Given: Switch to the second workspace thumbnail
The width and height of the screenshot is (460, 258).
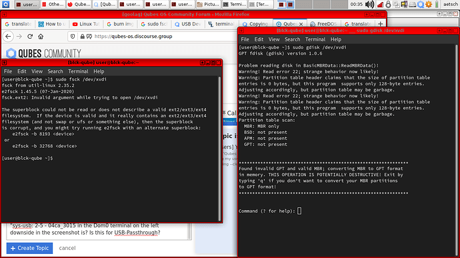Looking at the screenshot, I should (x=290, y=4).
